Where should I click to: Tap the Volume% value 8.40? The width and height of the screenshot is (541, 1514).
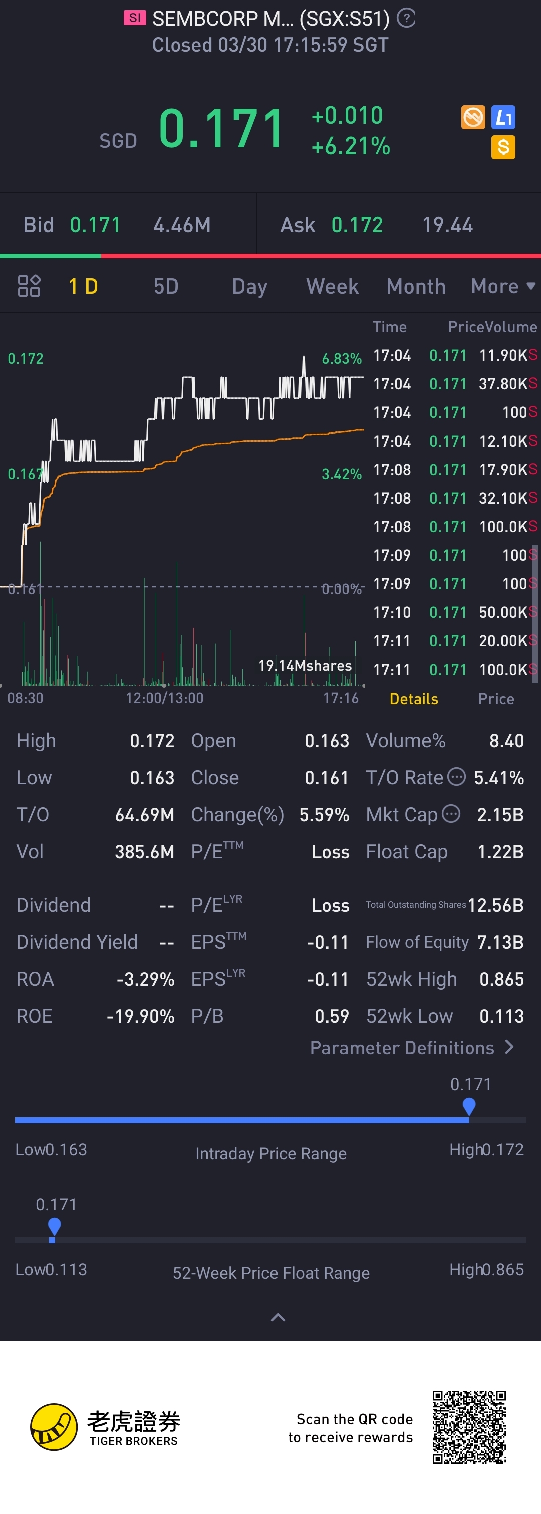[506, 741]
